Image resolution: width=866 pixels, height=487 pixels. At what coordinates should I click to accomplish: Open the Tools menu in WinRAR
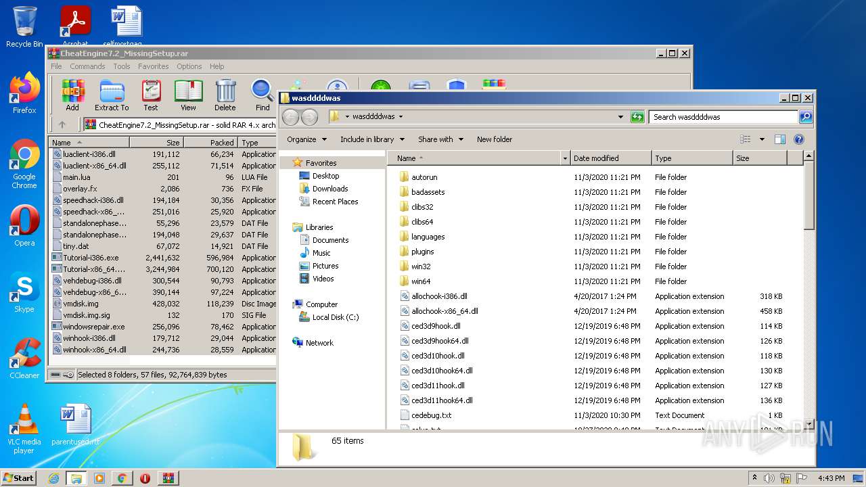[x=122, y=66]
